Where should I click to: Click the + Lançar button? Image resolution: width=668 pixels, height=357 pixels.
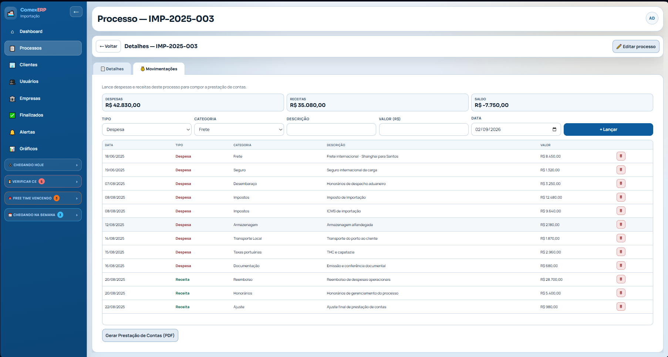(608, 129)
